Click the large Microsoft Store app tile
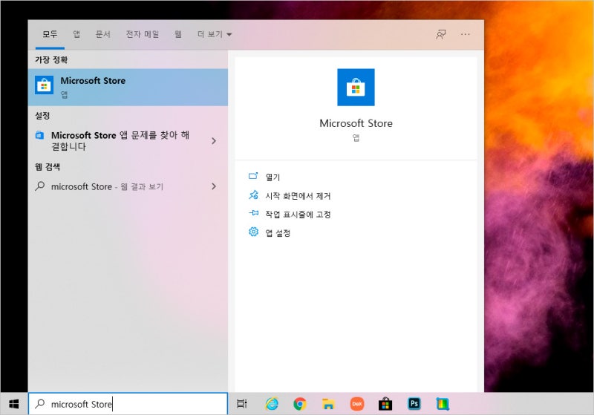Screen dimensions: 594x415 (356, 87)
